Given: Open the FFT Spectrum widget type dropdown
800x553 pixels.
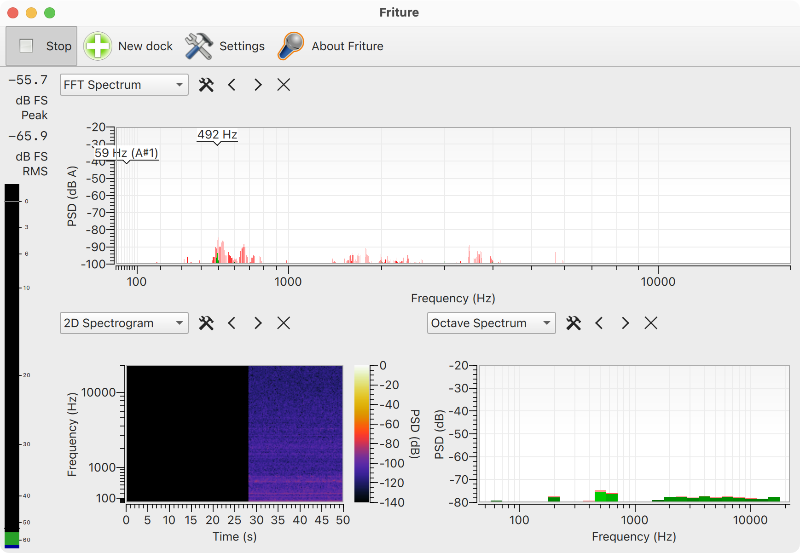Looking at the screenshot, I should [124, 85].
